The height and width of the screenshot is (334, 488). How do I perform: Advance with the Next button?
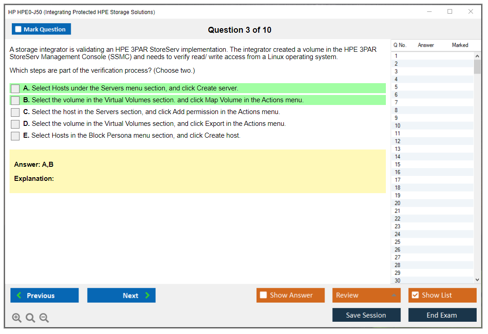tap(121, 295)
